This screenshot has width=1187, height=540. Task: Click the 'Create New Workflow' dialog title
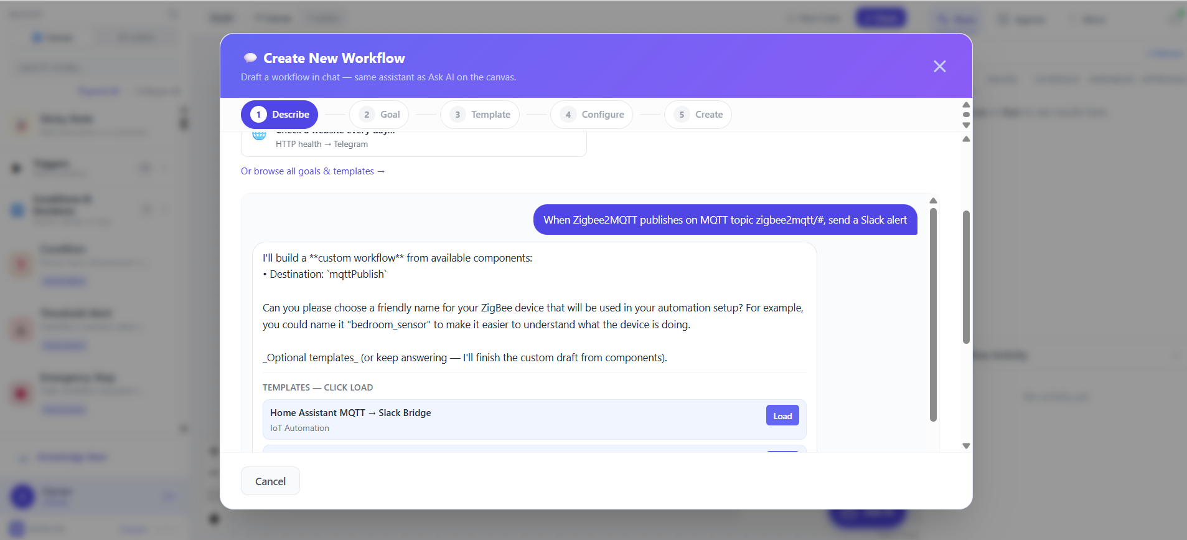point(334,58)
